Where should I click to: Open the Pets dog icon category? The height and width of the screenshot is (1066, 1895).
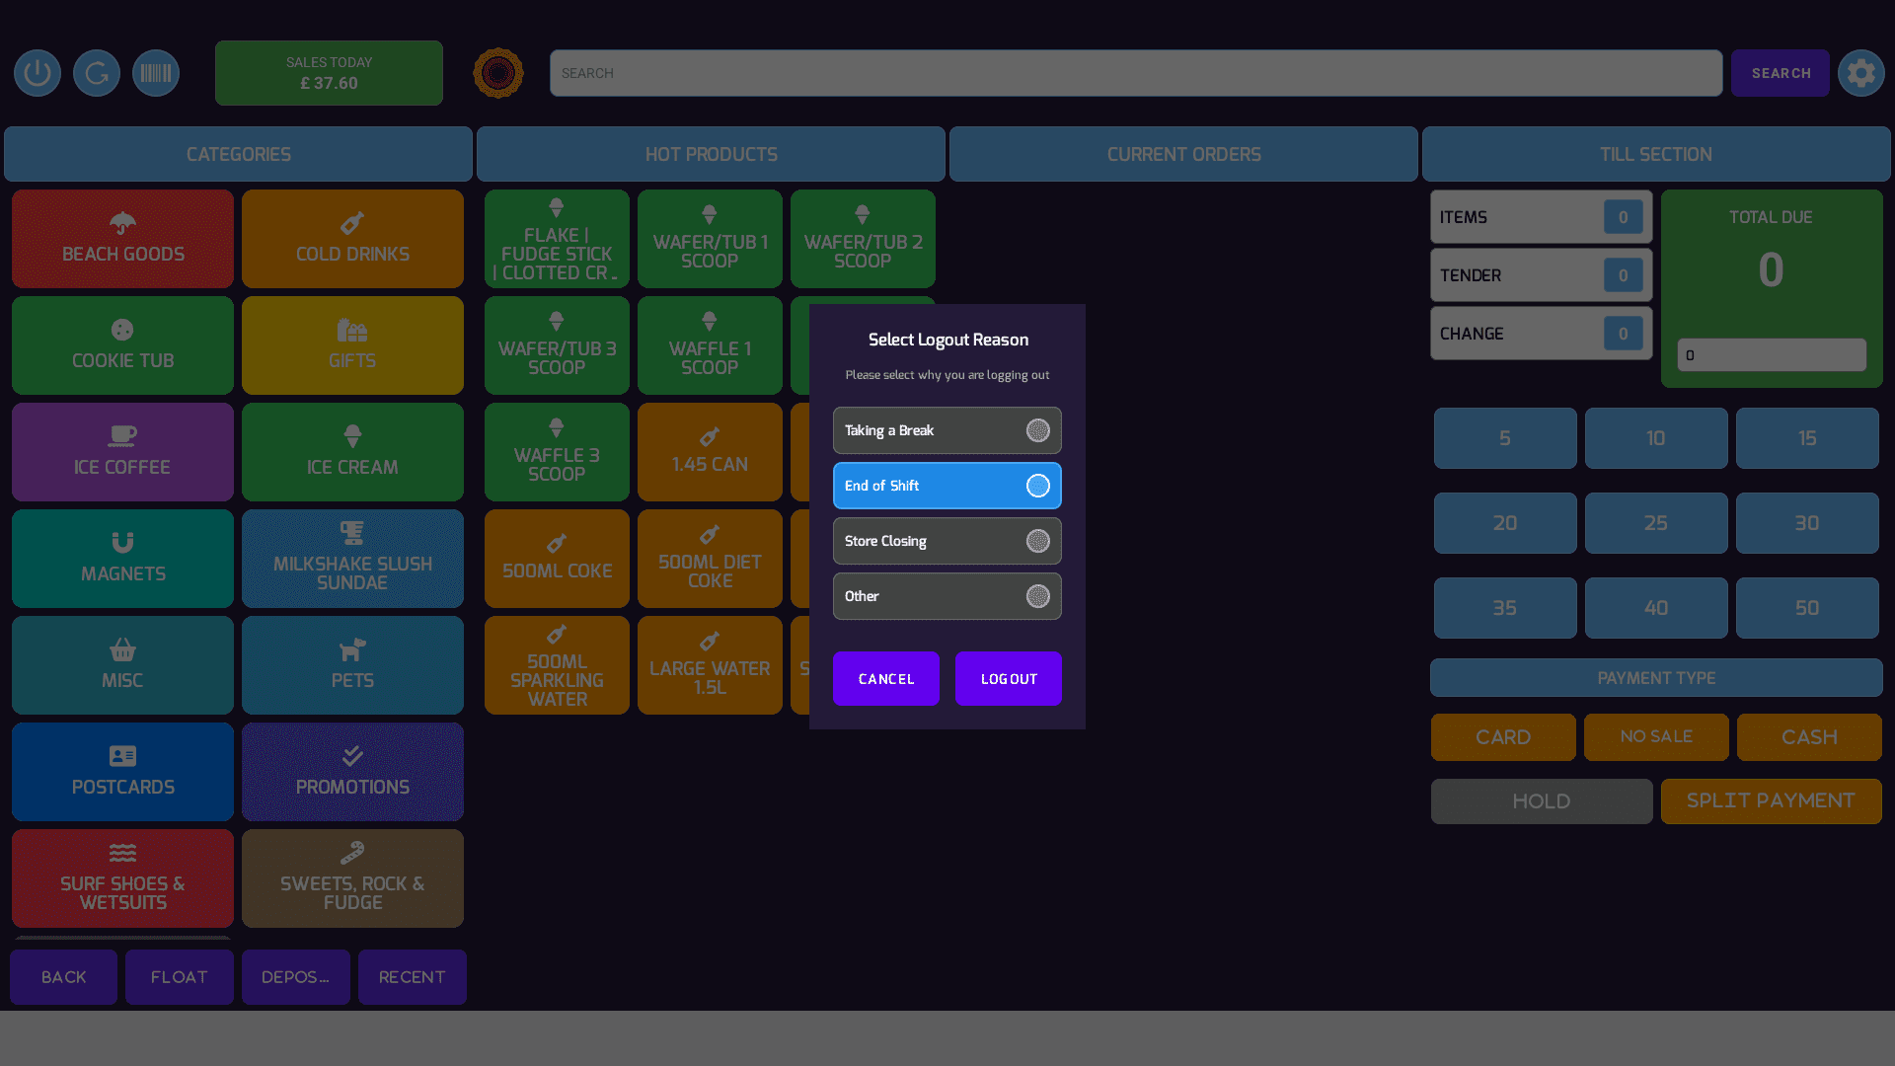[352, 665]
